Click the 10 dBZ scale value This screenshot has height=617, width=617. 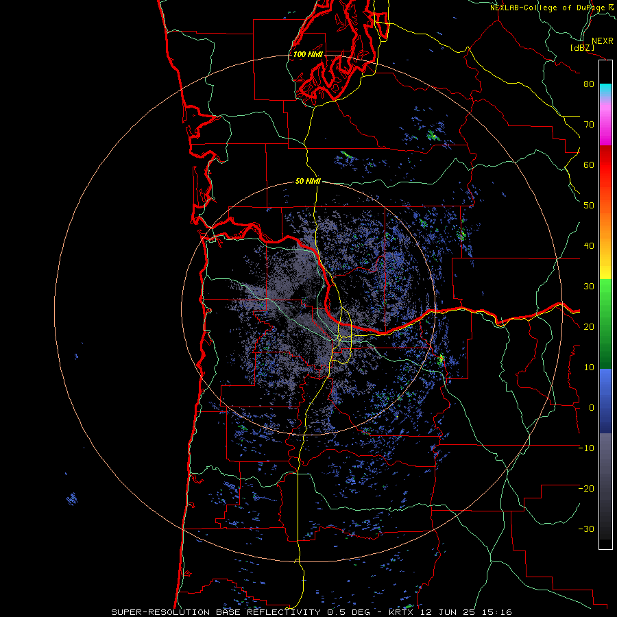(x=589, y=367)
